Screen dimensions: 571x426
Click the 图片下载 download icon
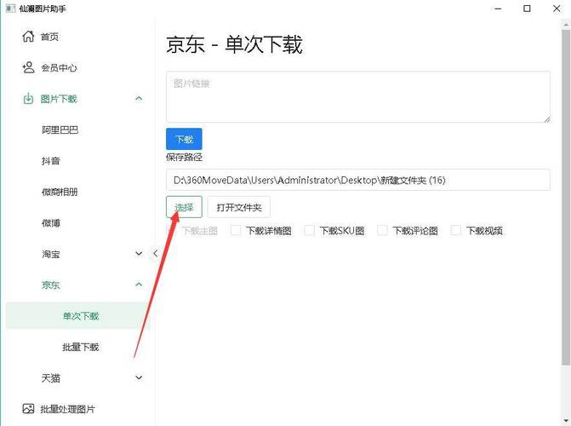pyautogui.click(x=28, y=99)
